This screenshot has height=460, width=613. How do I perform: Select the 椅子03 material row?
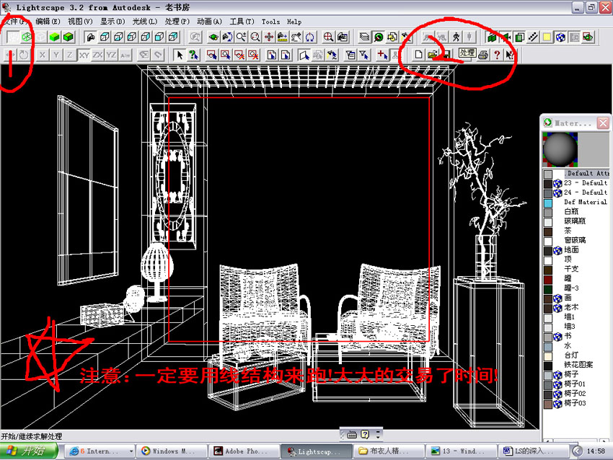click(x=576, y=403)
